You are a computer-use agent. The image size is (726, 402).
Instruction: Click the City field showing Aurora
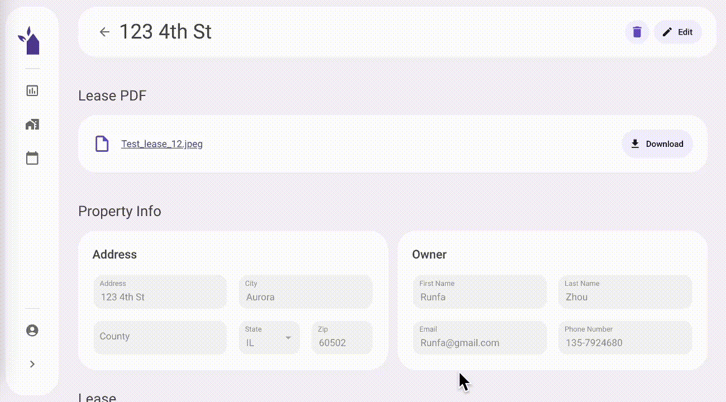[x=305, y=291]
